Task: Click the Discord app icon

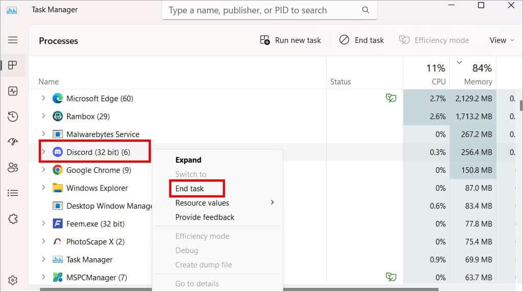Action: 57,152
